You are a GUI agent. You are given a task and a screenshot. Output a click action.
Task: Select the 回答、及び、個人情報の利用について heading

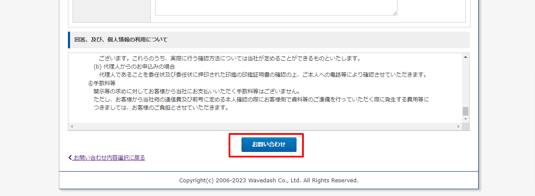pyautogui.click(x=121, y=40)
